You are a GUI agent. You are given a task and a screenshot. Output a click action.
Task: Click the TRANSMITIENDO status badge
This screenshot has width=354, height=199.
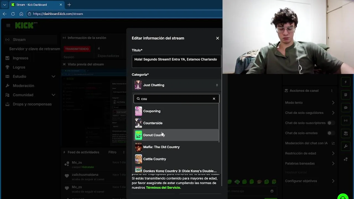pyautogui.click(x=77, y=49)
